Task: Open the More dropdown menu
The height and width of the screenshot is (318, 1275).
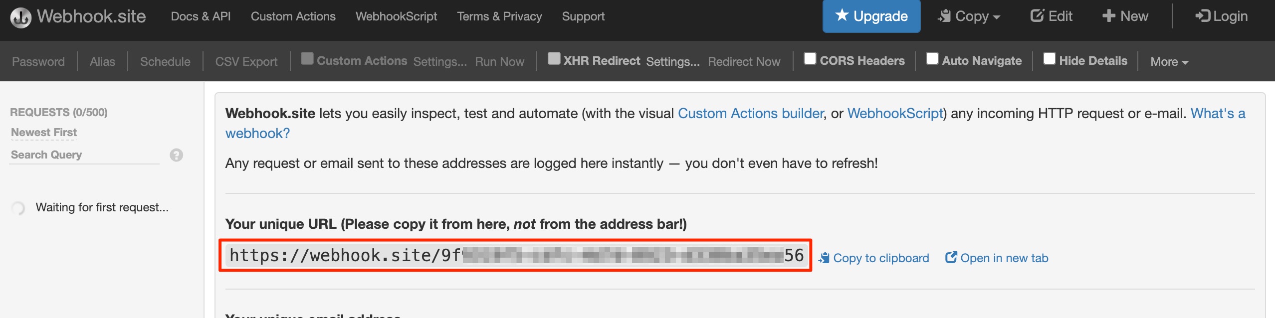Action: pos(1169,62)
